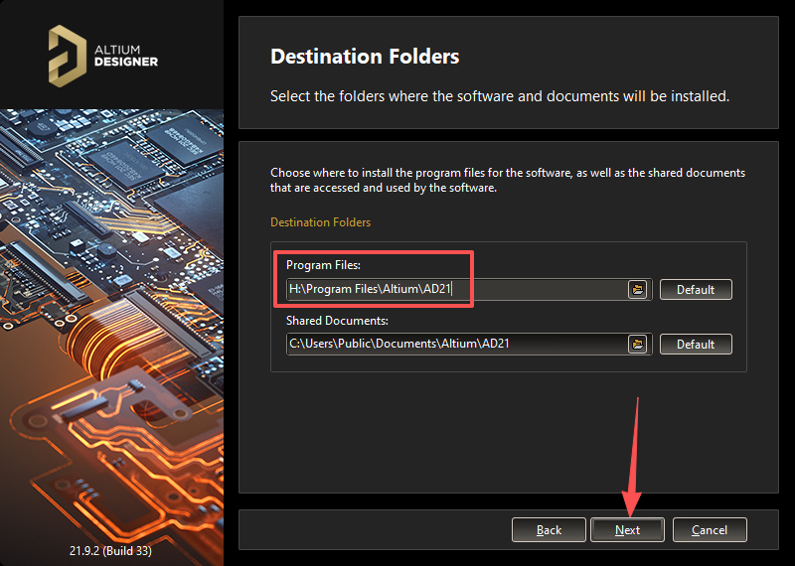Browse for the Shared Documents folder
Viewport: 795px width, 566px height.
click(x=638, y=344)
